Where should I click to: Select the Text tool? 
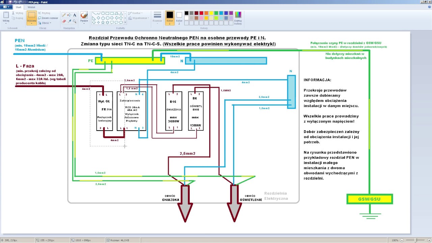pyautogui.click(x=75, y=15)
